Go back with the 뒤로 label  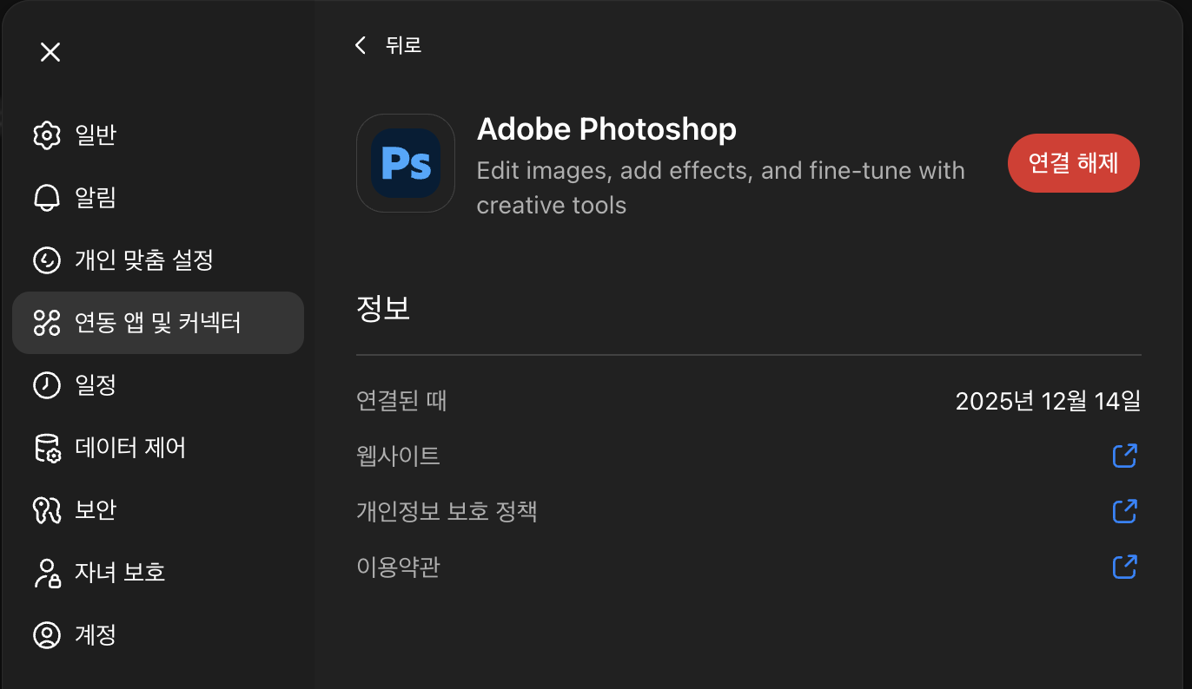coord(404,45)
